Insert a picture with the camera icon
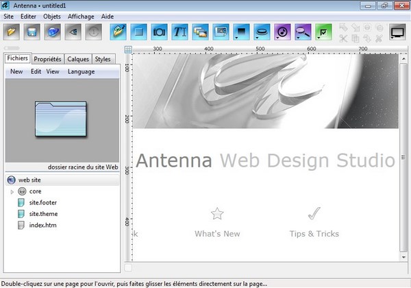 pos(159,32)
